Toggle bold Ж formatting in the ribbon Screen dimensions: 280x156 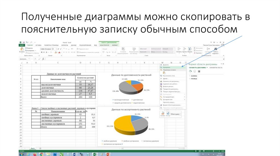pos(42,52)
